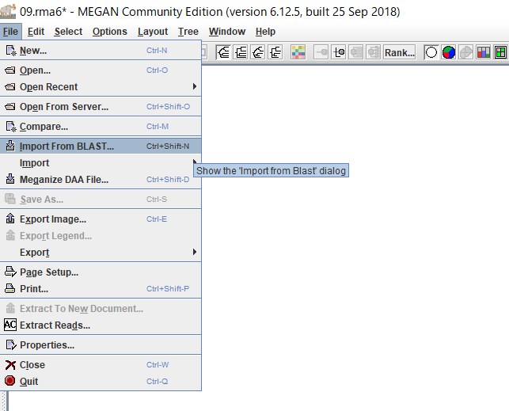Screen dimensions: 509x411
Task: Choose Meganize DAA File... entry
Action: [101, 179]
